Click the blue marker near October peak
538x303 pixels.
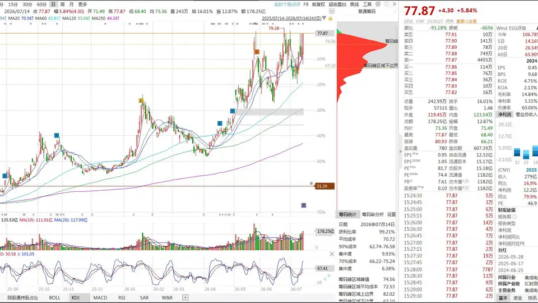[57, 135]
